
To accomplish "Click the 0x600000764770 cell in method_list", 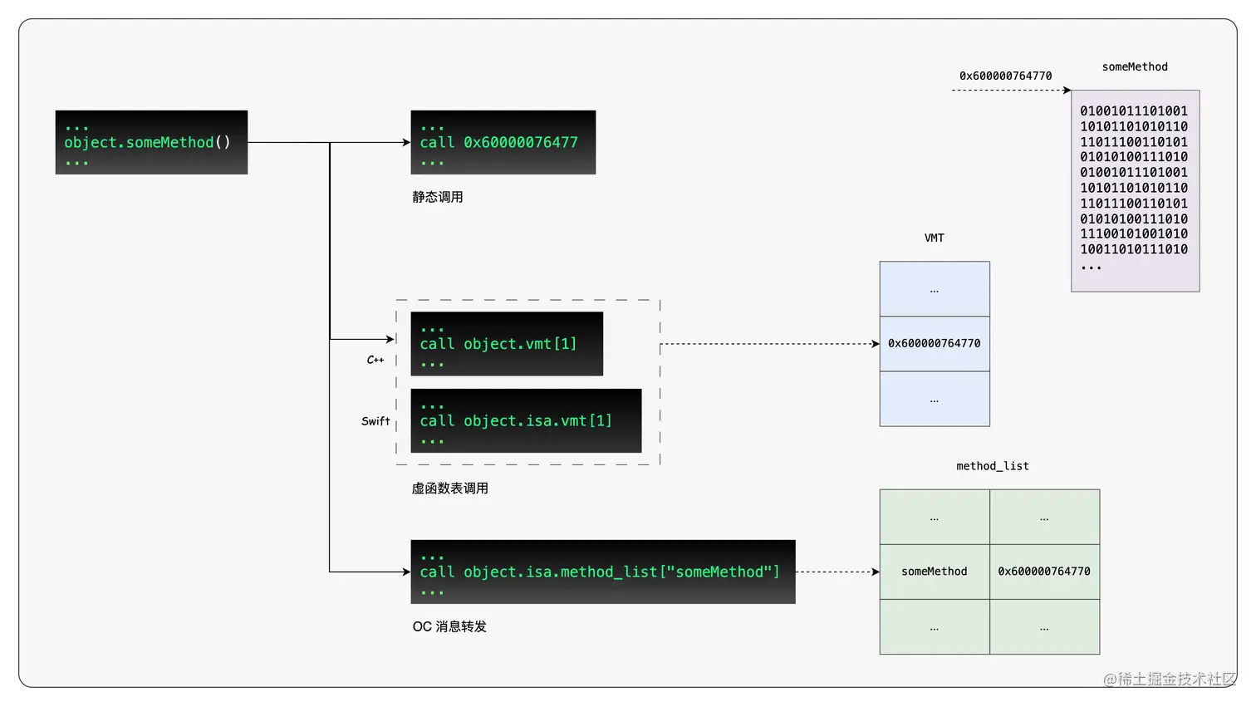I will tap(1044, 572).
